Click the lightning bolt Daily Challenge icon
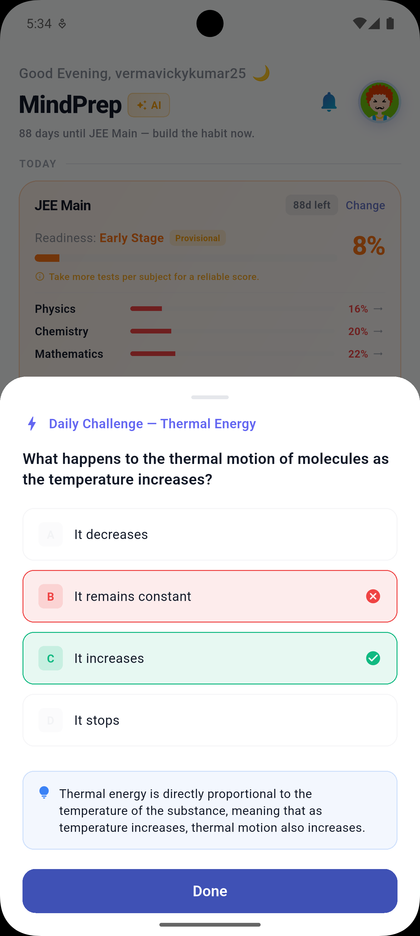The height and width of the screenshot is (936, 420). pyautogui.click(x=32, y=424)
